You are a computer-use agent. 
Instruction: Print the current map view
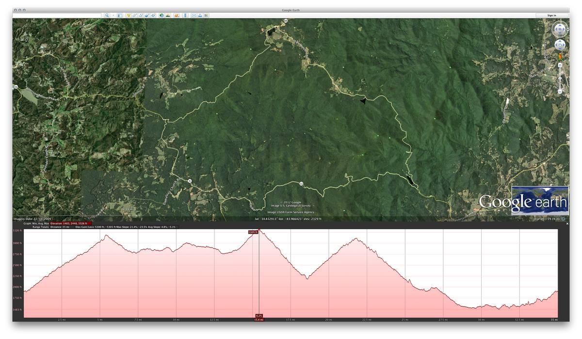pyautogui.click(x=200, y=16)
